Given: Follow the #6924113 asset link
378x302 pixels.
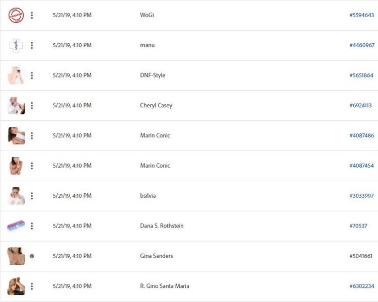Looking at the screenshot, I should tap(361, 106).
